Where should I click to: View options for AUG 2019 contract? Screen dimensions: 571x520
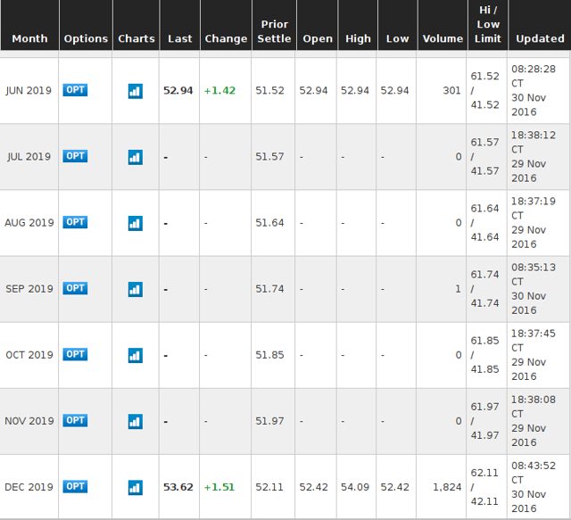coord(75,222)
